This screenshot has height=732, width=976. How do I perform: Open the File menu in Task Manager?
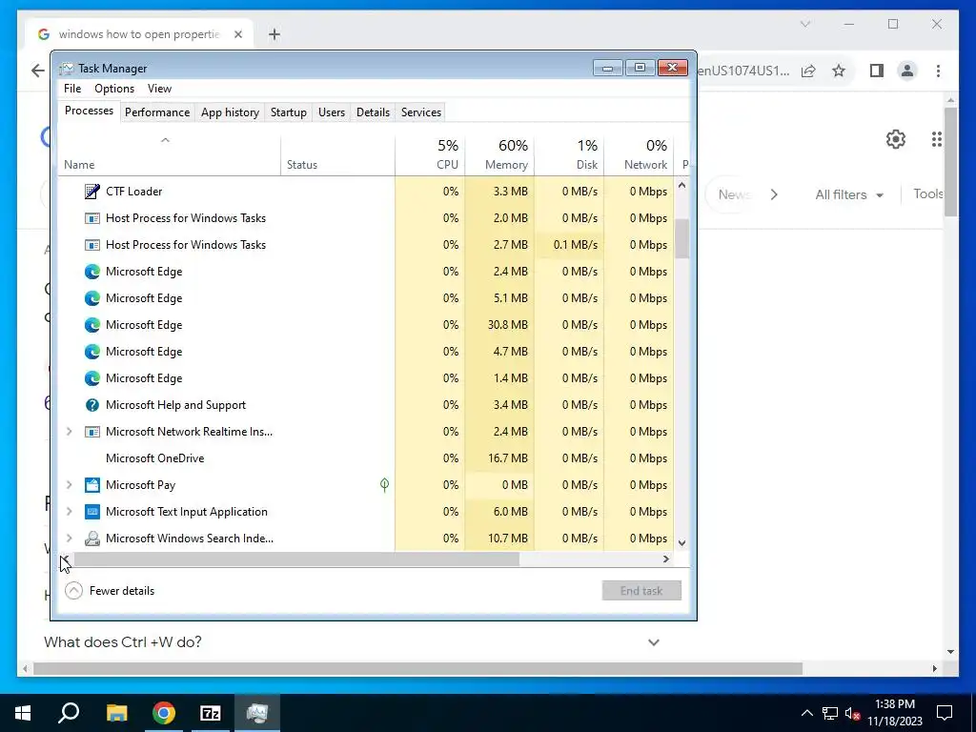[x=72, y=89]
